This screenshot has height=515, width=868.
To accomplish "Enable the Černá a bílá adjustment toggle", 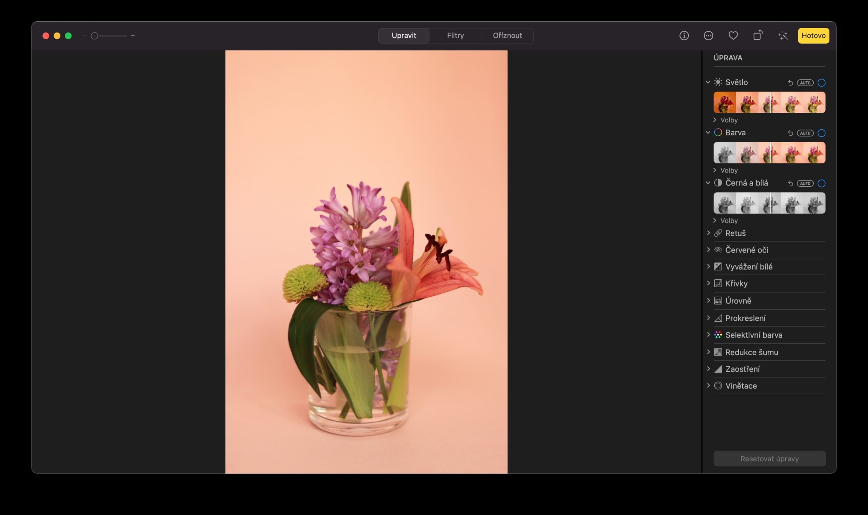I will pos(822,183).
